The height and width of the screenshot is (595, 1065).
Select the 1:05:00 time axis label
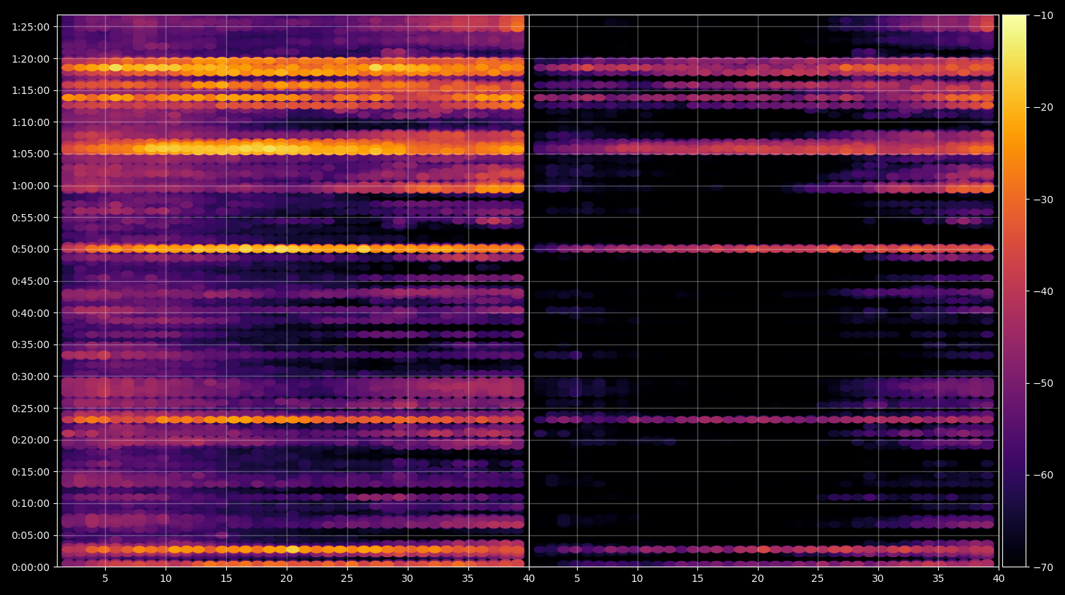31,154
